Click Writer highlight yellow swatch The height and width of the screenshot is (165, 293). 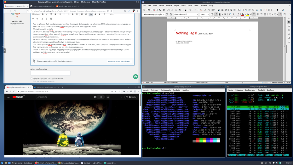coord(248,14)
